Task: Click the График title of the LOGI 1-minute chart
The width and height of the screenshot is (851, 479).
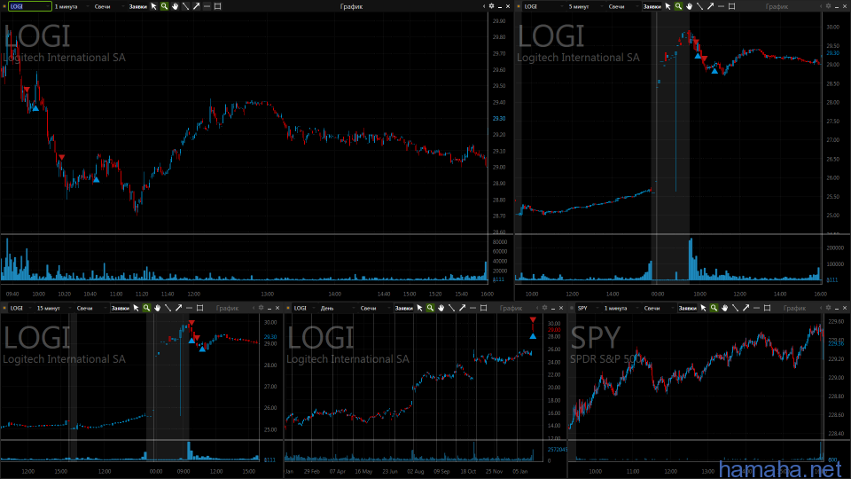Action: click(x=351, y=6)
